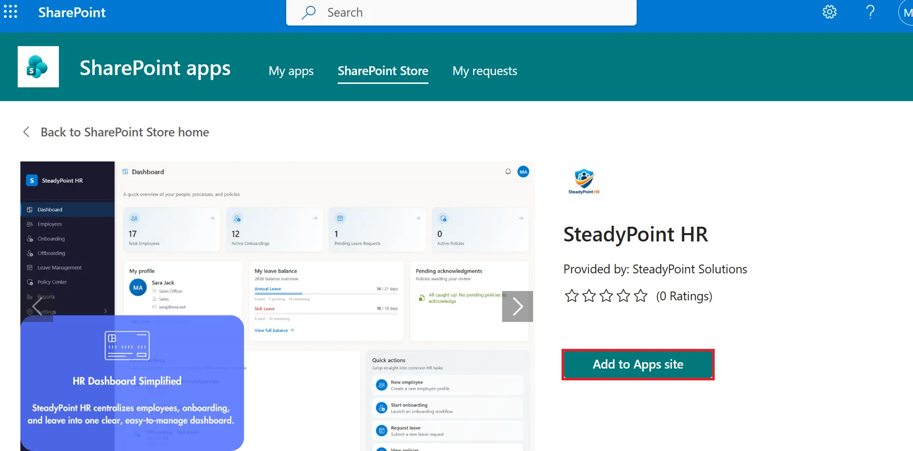Click the (0 Ratings) text
Screen dimensions: 913x451
tap(684, 296)
